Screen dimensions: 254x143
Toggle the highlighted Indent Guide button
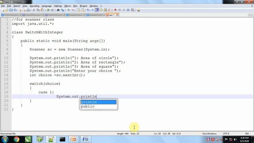97,10
